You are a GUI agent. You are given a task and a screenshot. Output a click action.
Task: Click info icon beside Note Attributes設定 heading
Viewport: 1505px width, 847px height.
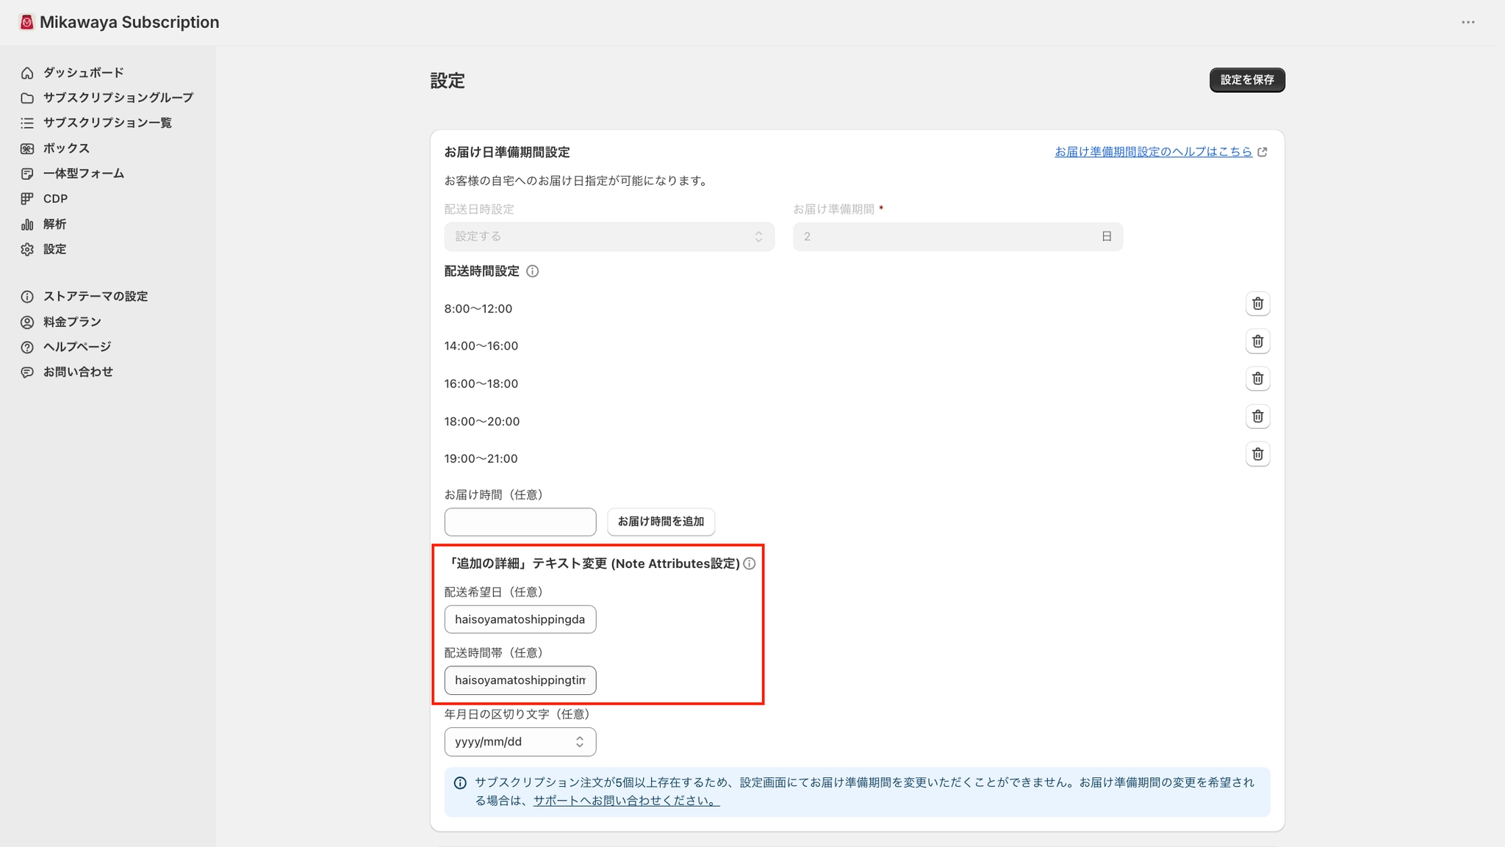pyautogui.click(x=749, y=563)
